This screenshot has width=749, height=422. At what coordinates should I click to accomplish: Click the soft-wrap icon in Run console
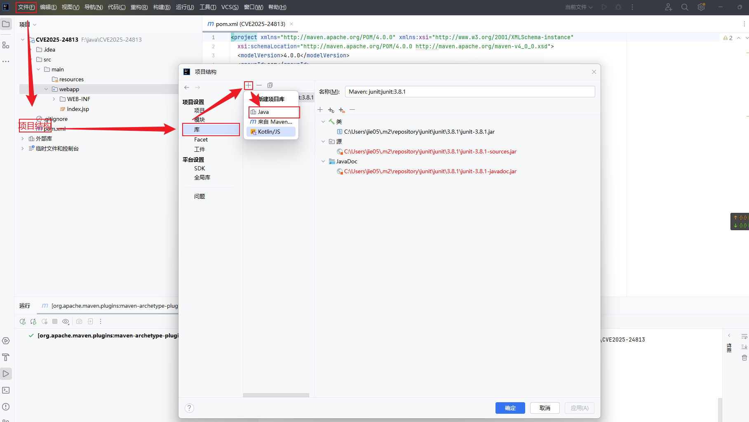(x=744, y=337)
